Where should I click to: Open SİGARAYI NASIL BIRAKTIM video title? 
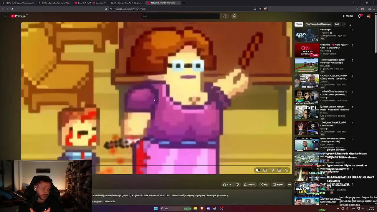333,77
